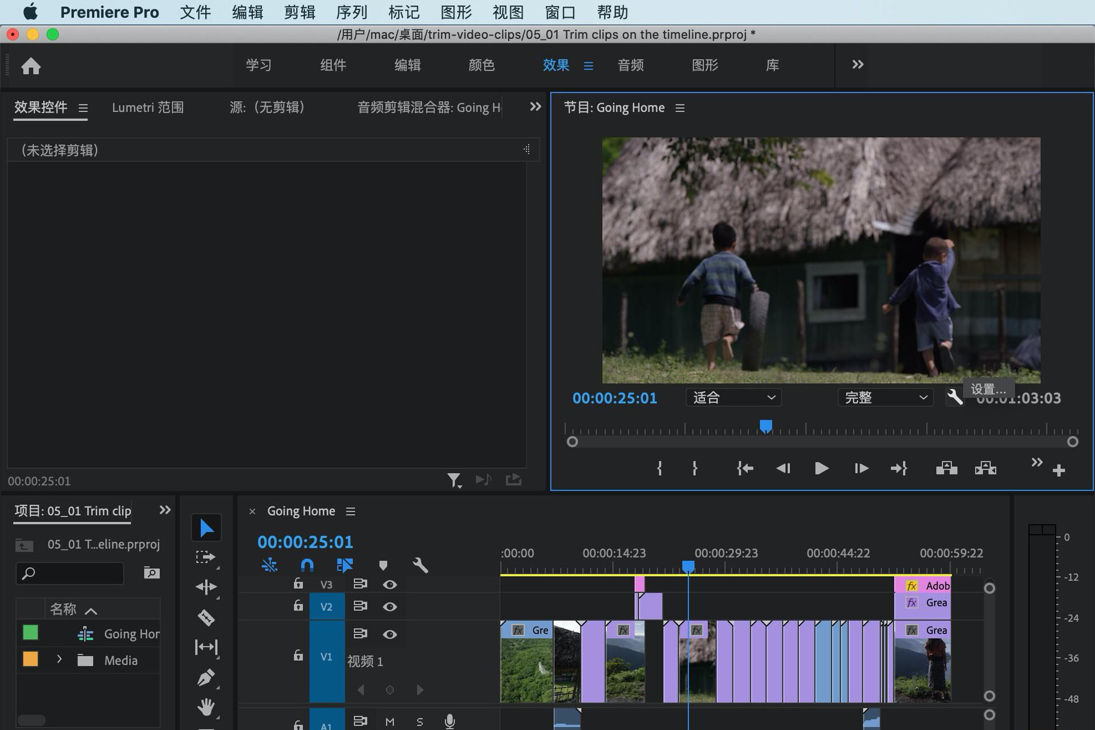Show hidden source panel tabs chevron
Viewport: 1095px width, 730px height.
pyautogui.click(x=535, y=107)
